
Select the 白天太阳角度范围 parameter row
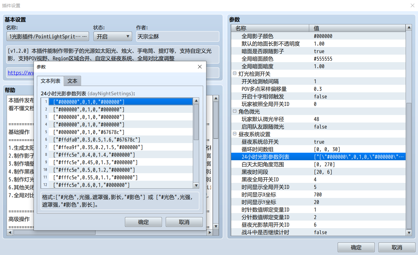318,164
